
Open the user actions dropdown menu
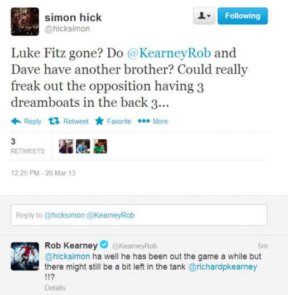[204, 16]
